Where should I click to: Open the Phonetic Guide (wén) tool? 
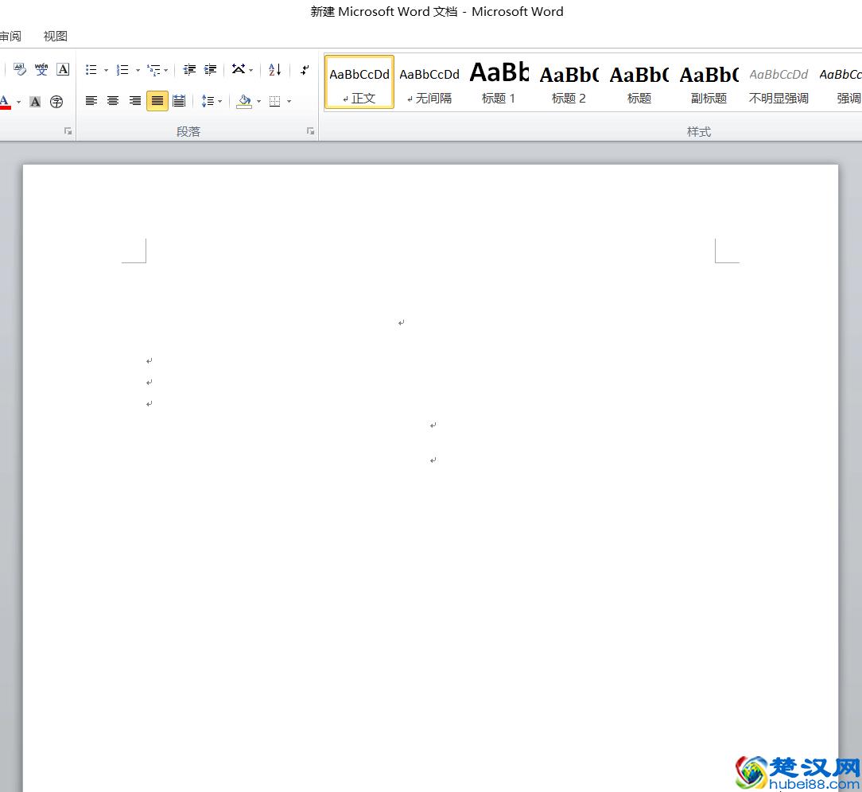(x=41, y=70)
